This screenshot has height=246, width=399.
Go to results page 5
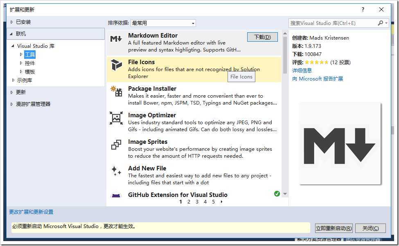[x=213, y=202]
